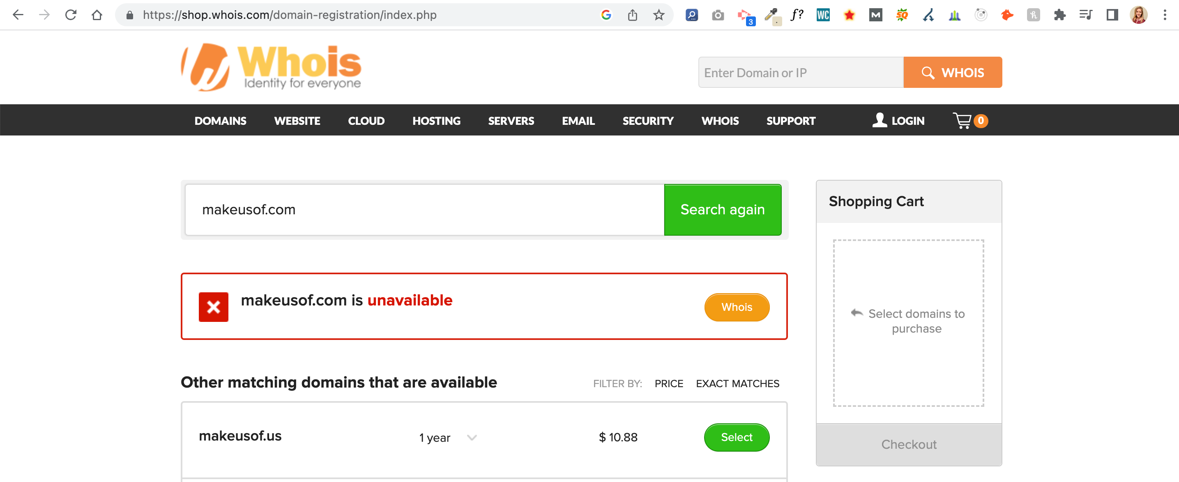Image resolution: width=1179 pixels, height=482 pixels.
Task: Open the extensions puzzle icon
Action: [1059, 15]
